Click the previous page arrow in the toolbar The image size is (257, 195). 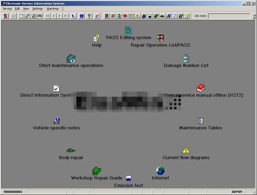(54, 16)
